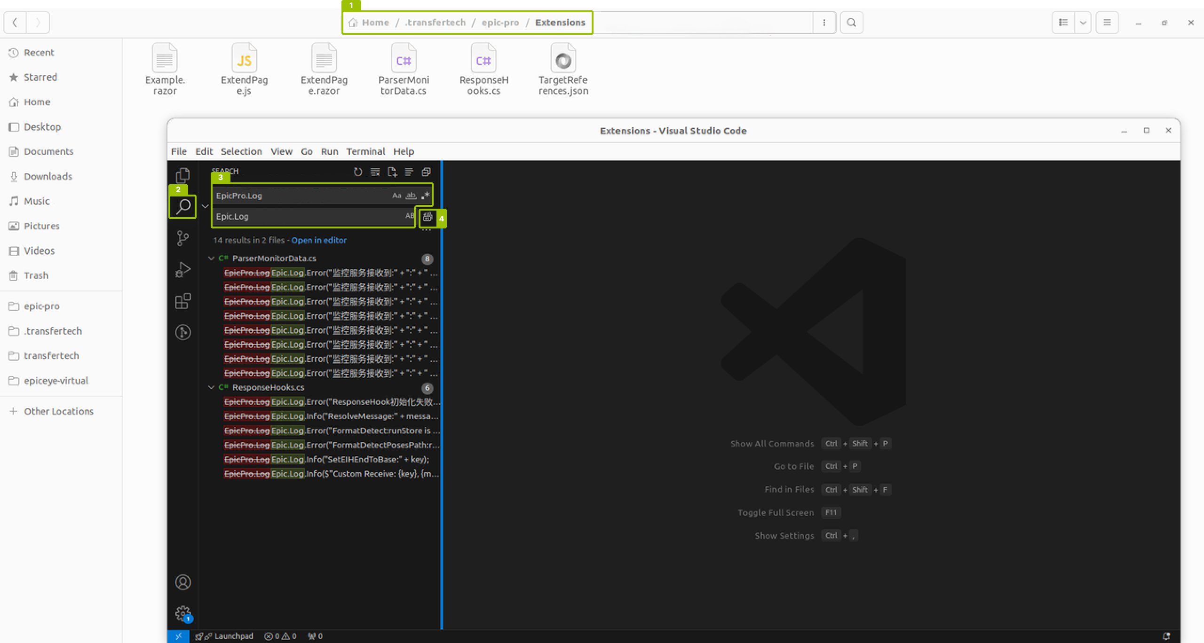Go back in the file manager
This screenshot has width=1204, height=643.
coord(15,22)
